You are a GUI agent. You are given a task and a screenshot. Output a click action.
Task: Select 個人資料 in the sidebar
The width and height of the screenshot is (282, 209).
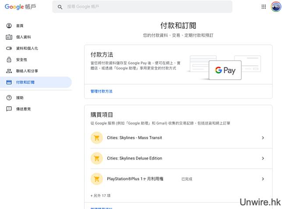(x=23, y=37)
